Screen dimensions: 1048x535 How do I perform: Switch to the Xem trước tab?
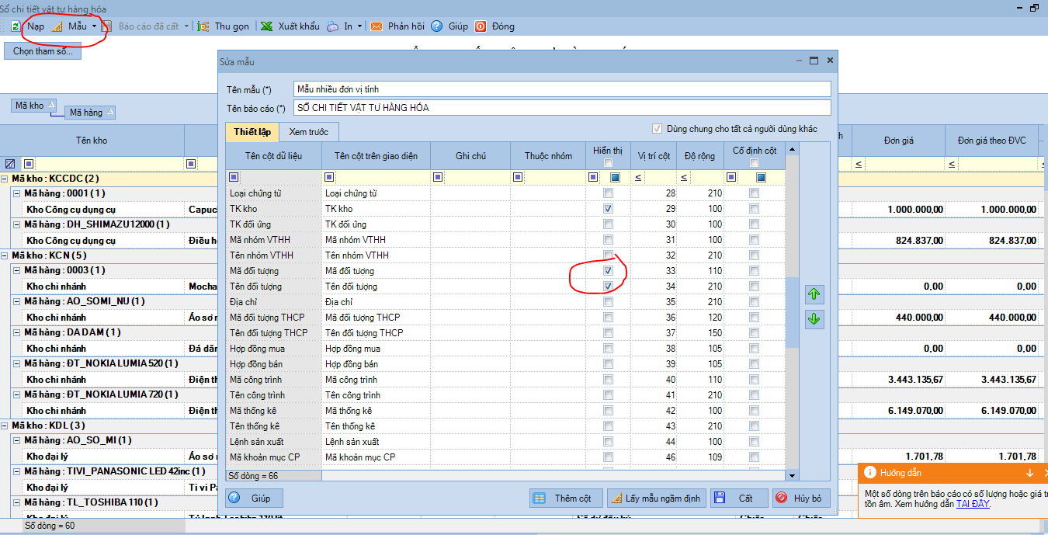pyautogui.click(x=308, y=132)
